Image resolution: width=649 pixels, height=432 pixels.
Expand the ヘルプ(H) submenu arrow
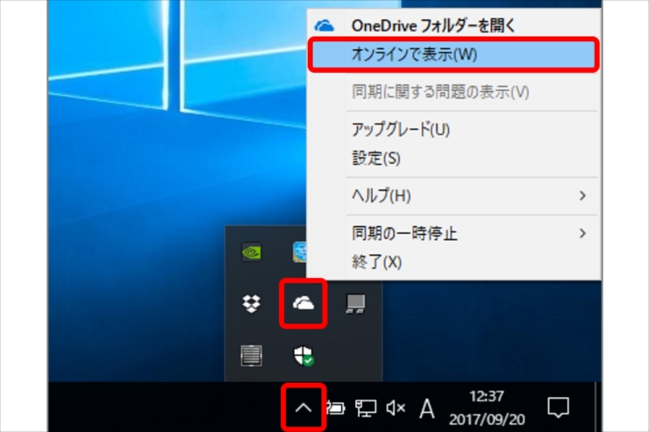pyautogui.click(x=582, y=195)
